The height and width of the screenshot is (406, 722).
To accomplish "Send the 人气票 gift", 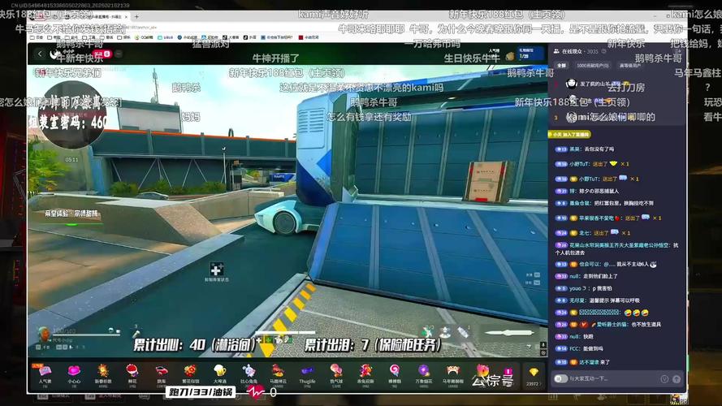I will click(x=45, y=372).
